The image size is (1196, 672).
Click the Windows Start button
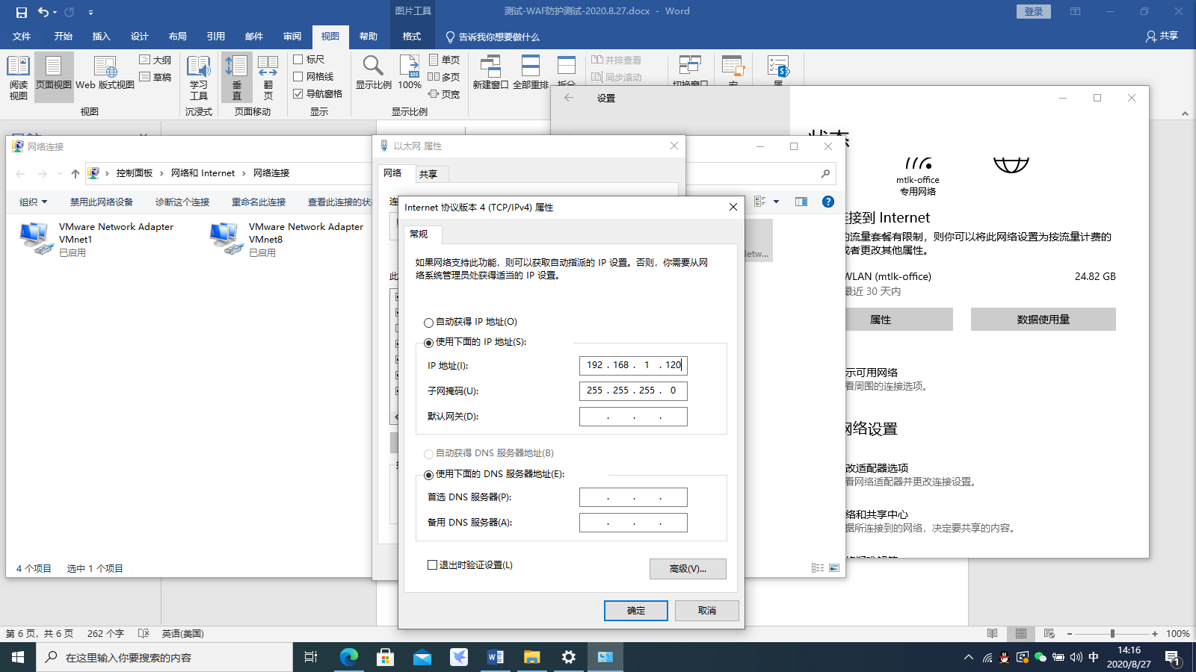pyautogui.click(x=18, y=657)
